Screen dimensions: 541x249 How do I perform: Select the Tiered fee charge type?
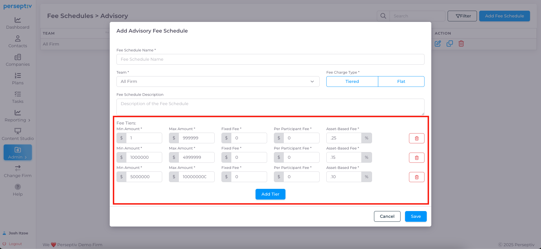point(352,82)
